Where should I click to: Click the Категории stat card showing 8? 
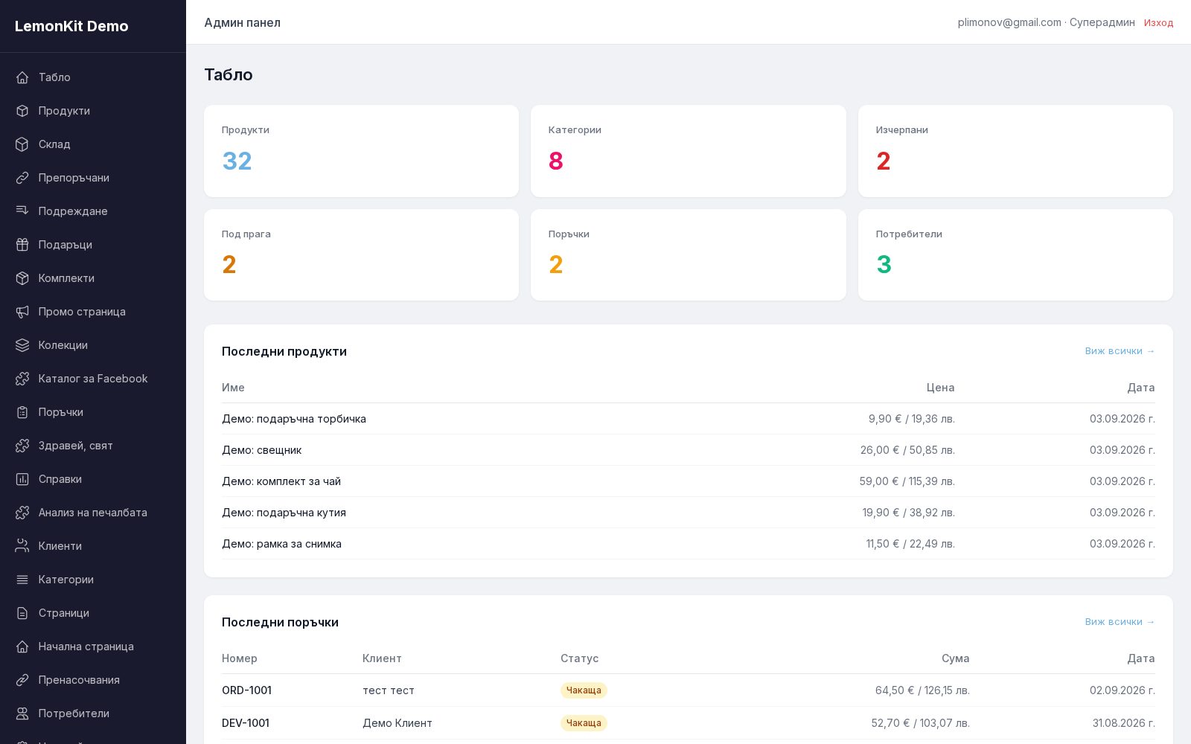pyautogui.click(x=688, y=151)
